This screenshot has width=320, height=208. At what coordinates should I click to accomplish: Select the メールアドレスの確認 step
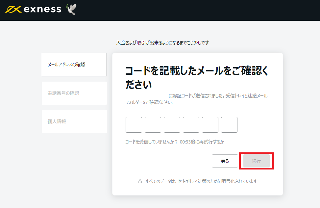tap(74, 65)
